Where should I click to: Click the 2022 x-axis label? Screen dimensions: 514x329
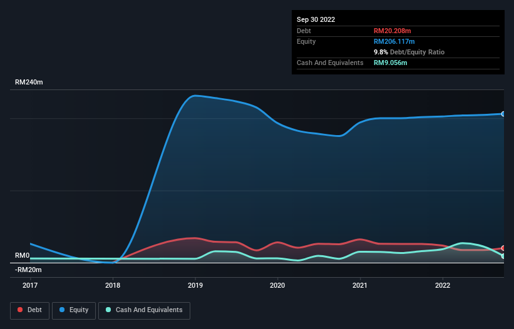(443, 285)
